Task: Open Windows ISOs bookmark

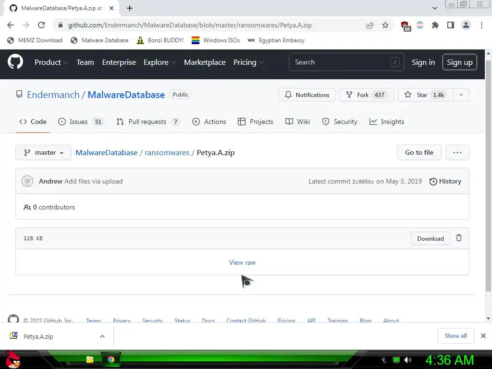Action: coord(216,40)
